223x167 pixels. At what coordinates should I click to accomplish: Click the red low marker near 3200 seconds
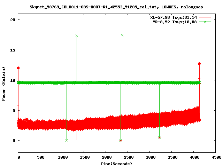click(159, 137)
